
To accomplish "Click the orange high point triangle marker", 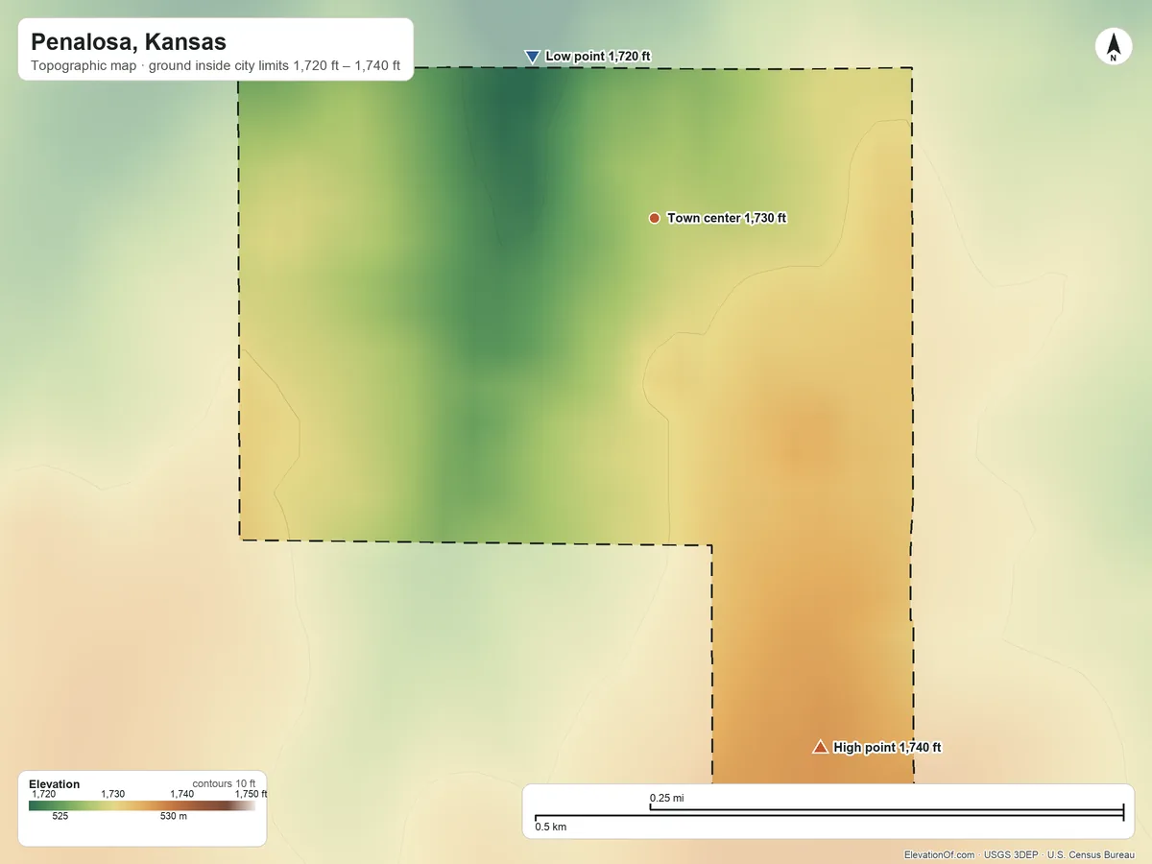I will (820, 747).
